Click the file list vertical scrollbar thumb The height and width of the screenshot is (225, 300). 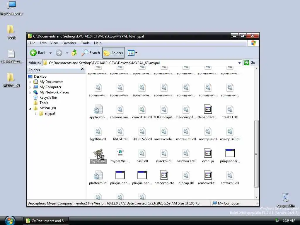(x=256, y=154)
